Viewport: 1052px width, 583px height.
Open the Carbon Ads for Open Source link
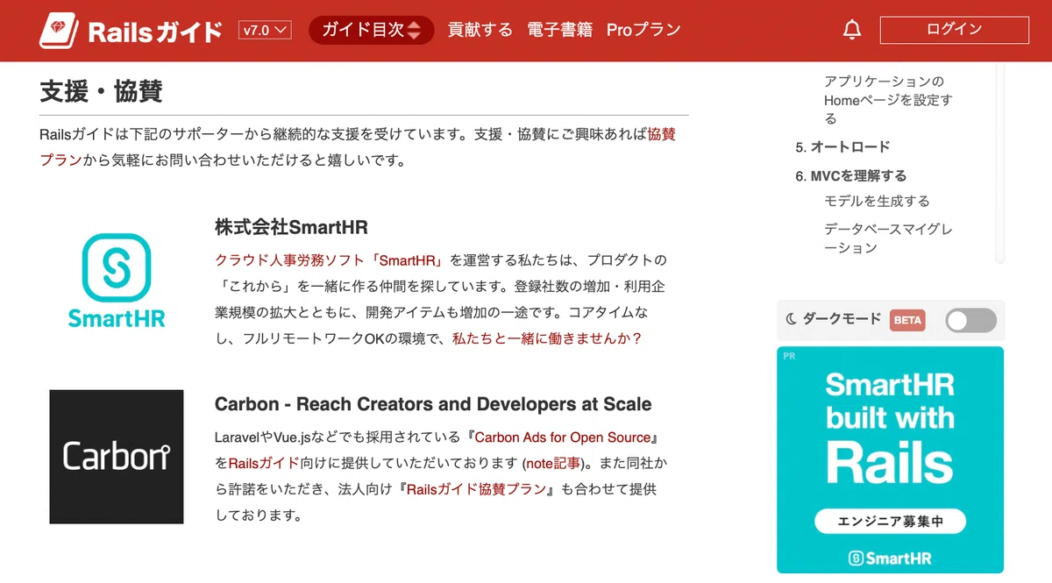563,437
